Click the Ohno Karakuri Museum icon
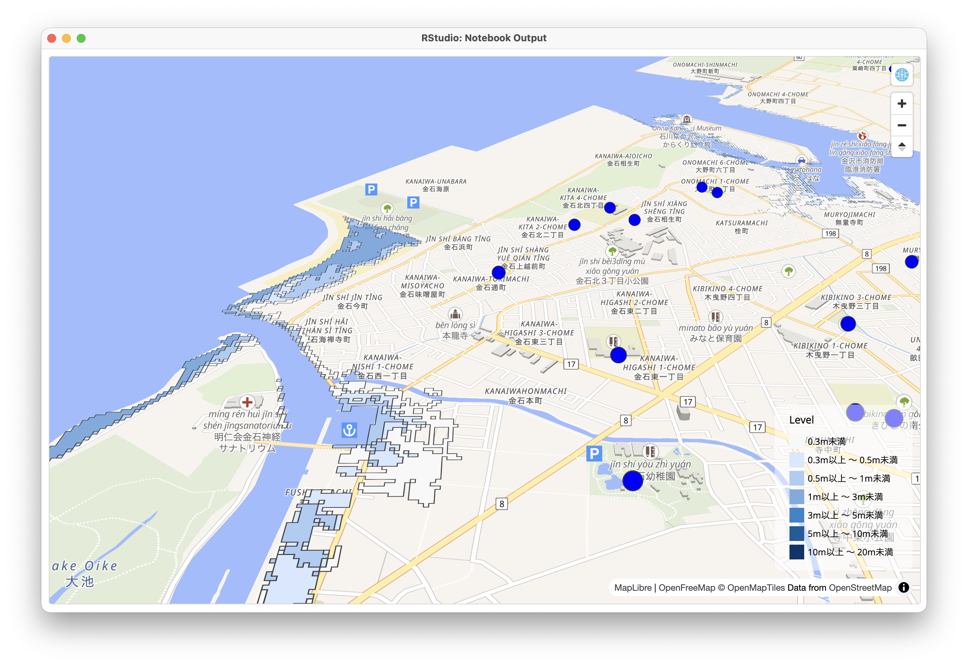 click(x=687, y=119)
